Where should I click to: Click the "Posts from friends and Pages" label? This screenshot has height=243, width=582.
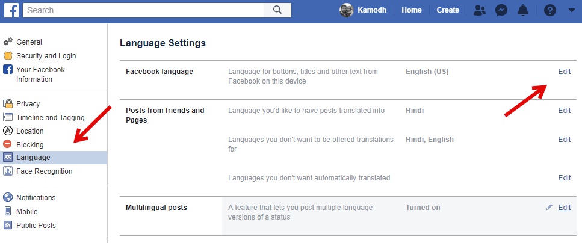pos(165,115)
